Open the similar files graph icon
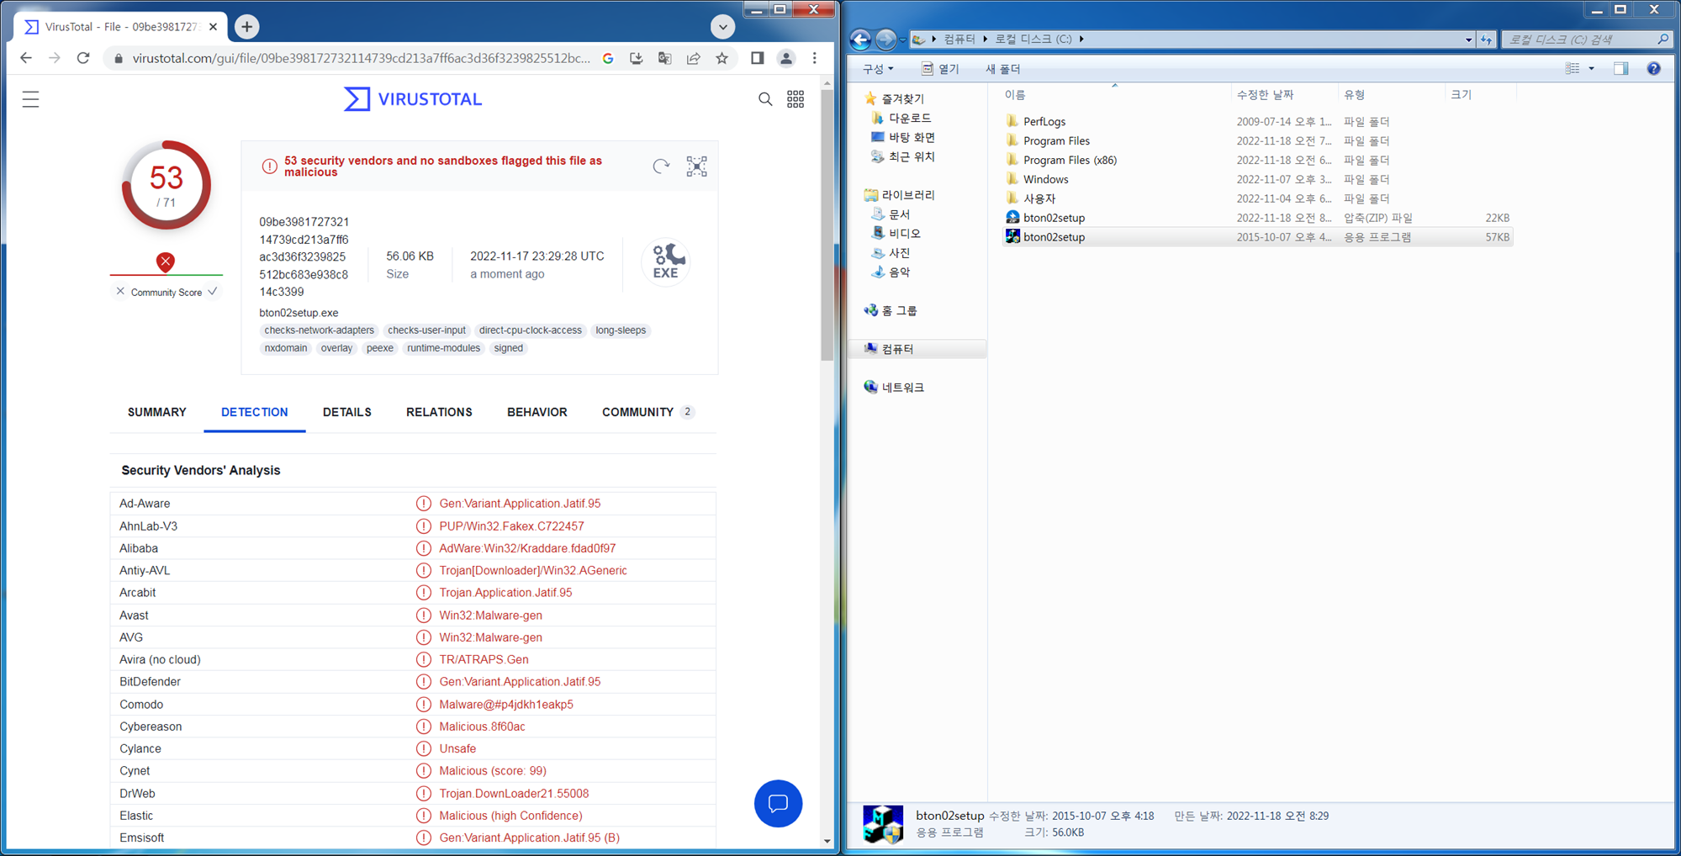The width and height of the screenshot is (1681, 856). pos(697,166)
